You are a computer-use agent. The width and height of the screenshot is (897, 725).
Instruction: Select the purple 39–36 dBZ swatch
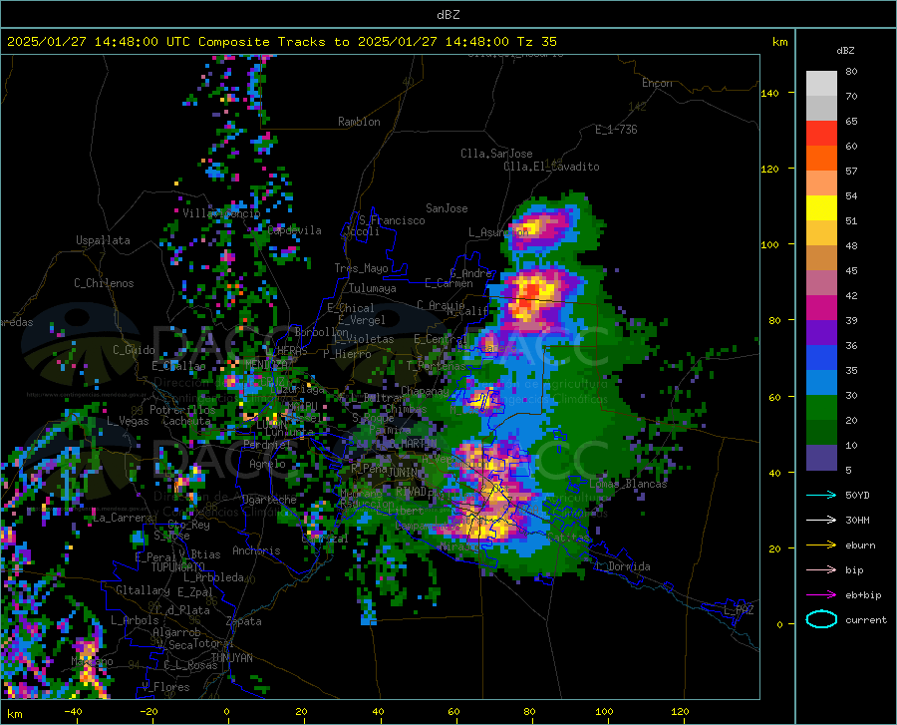(821, 333)
